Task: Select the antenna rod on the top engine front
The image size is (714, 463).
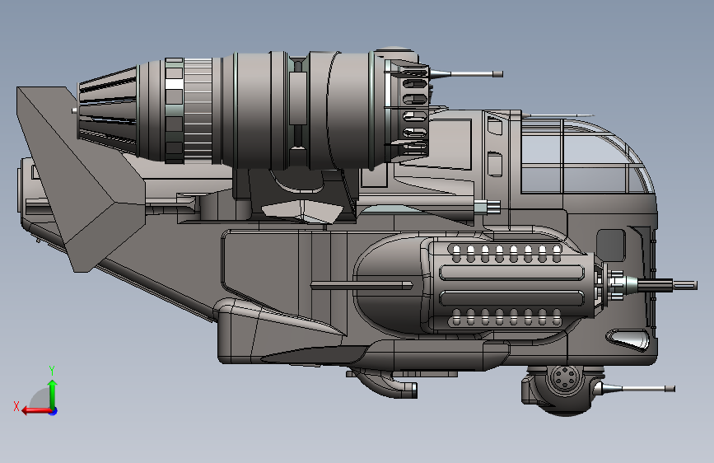Action: tap(467, 74)
